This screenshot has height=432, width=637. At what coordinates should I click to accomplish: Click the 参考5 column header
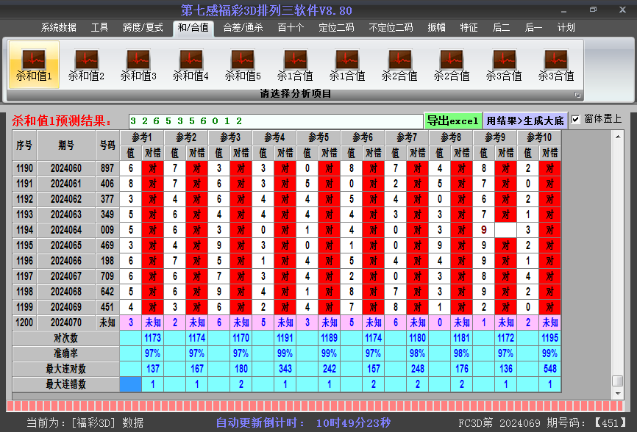(318, 137)
